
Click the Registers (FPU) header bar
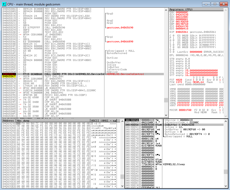pyautogui.click(x=196, y=9)
